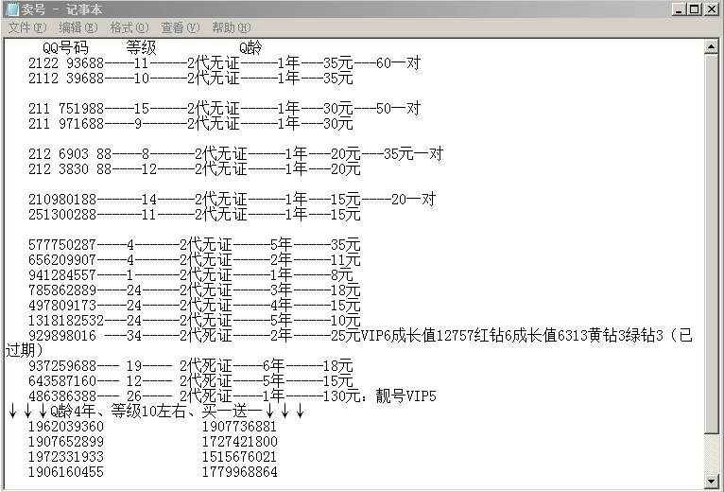Open the 编辑(E) menu
724x492 pixels.
[x=78, y=27]
